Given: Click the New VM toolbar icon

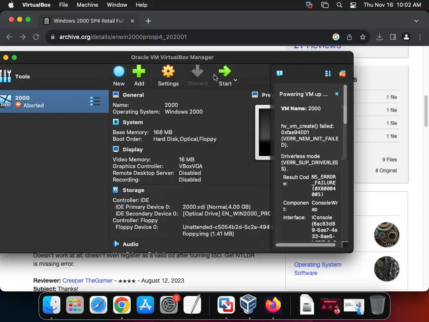Looking at the screenshot, I should pos(119,72).
